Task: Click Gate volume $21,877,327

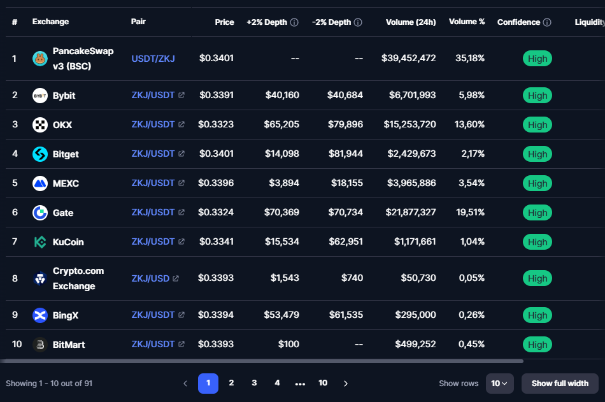Action: 411,212
